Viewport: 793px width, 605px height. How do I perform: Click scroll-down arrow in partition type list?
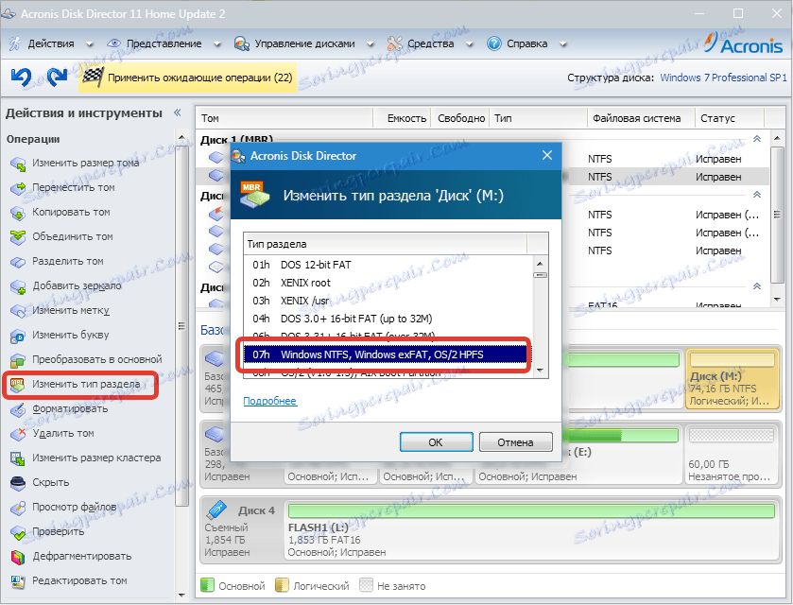[540, 371]
